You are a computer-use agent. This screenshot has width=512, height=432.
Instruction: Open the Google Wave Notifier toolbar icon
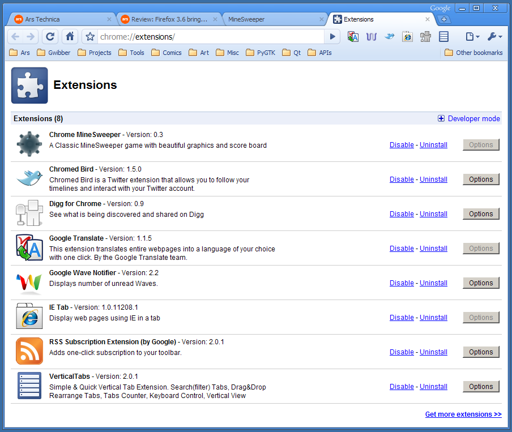(x=372, y=37)
